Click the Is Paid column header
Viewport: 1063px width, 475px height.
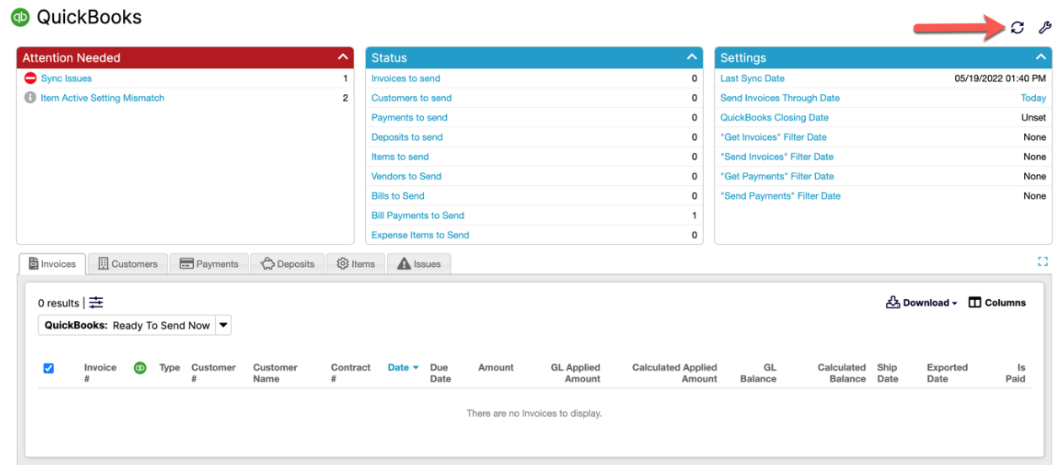tap(1015, 373)
